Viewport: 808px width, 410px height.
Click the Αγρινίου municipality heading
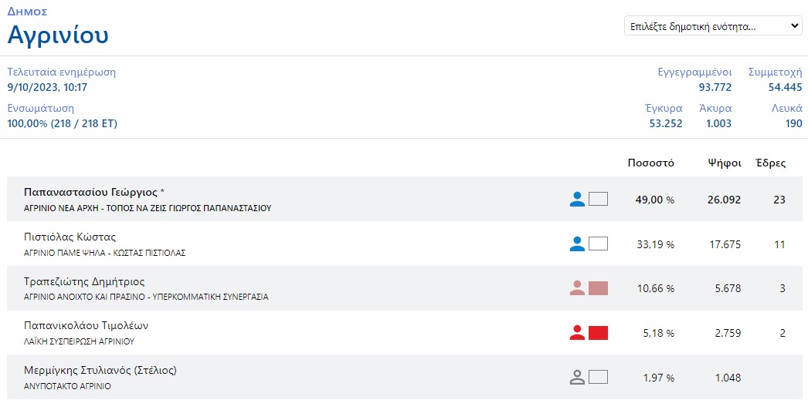pos(58,35)
